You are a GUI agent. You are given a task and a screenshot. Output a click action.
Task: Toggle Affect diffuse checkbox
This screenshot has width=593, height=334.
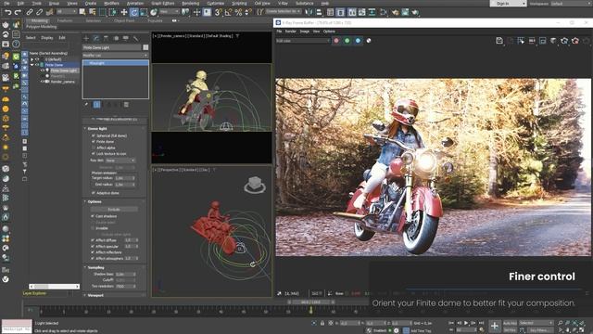point(93,240)
